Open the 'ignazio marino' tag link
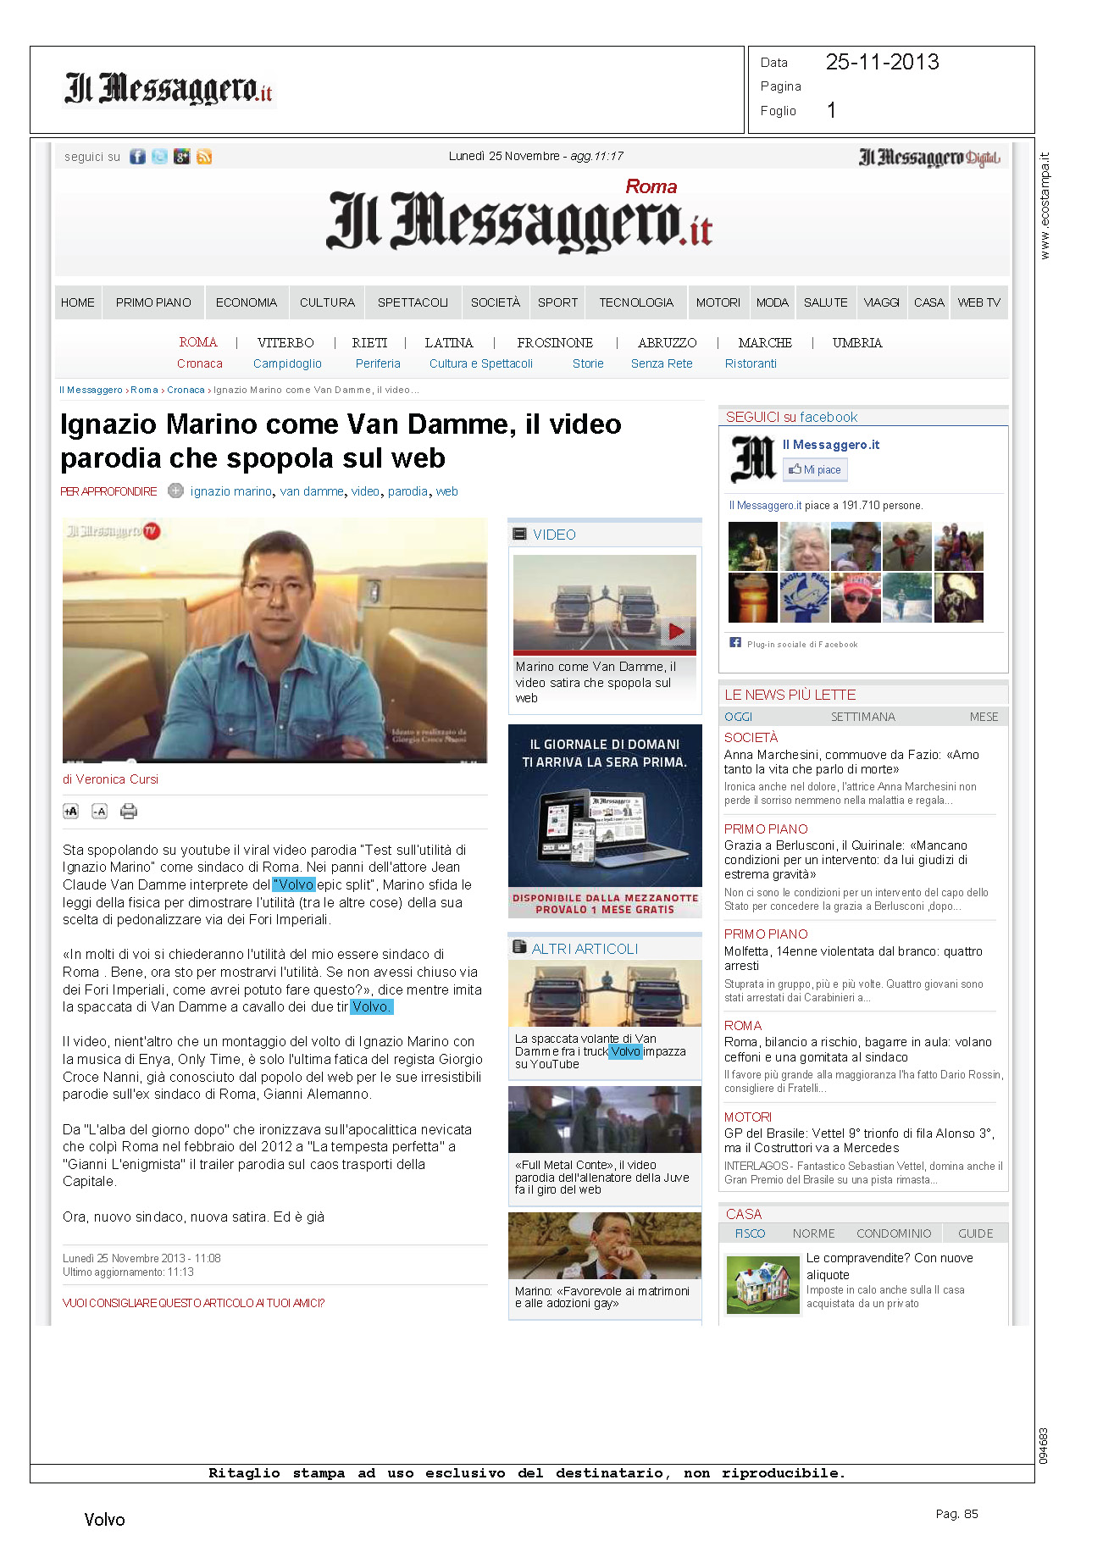 coord(230,491)
